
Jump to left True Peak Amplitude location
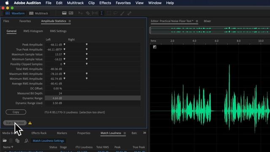(x=65, y=49)
